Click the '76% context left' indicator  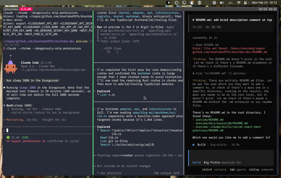pyautogui.click(x=166, y=173)
